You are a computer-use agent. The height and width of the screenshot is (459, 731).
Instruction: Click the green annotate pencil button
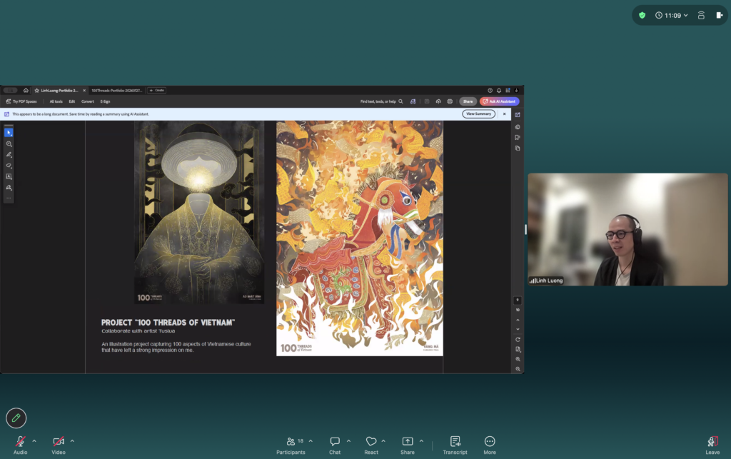(x=16, y=418)
